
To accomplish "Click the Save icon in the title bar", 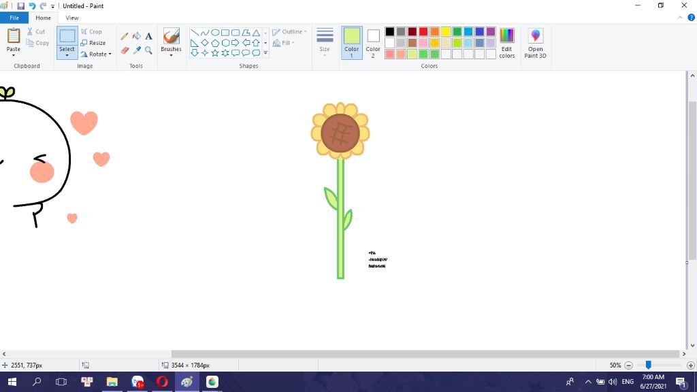I will click(x=20, y=5).
